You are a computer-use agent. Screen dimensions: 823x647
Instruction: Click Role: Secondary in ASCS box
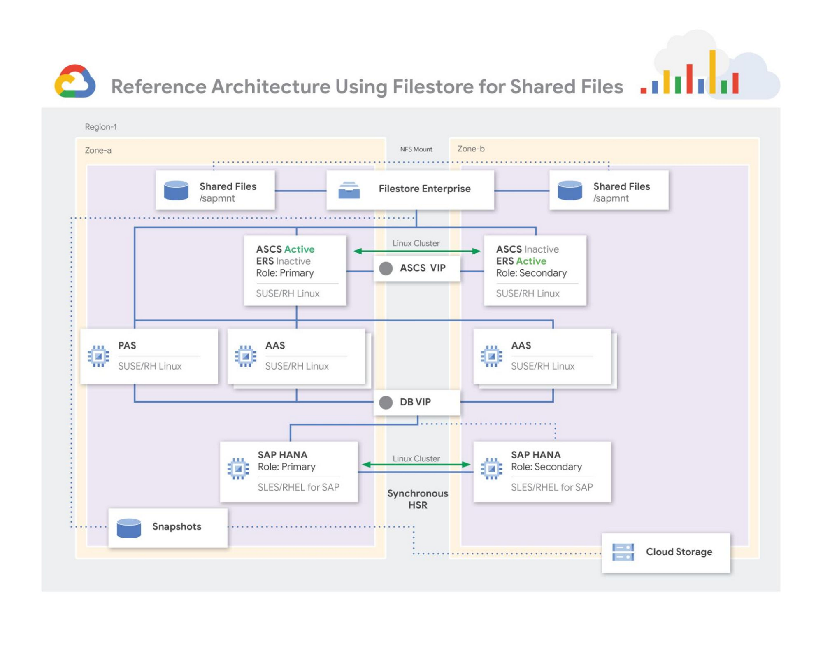pyautogui.click(x=531, y=273)
